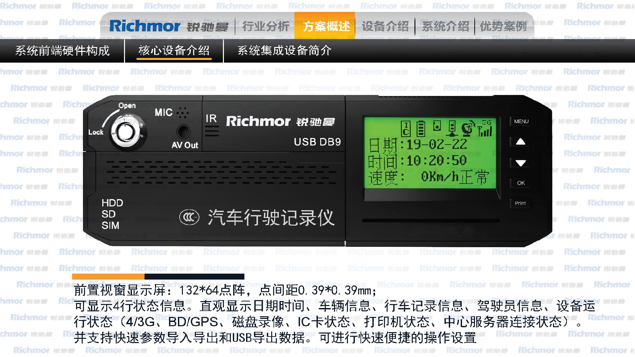Tap the down arrow button on device

(x=521, y=163)
